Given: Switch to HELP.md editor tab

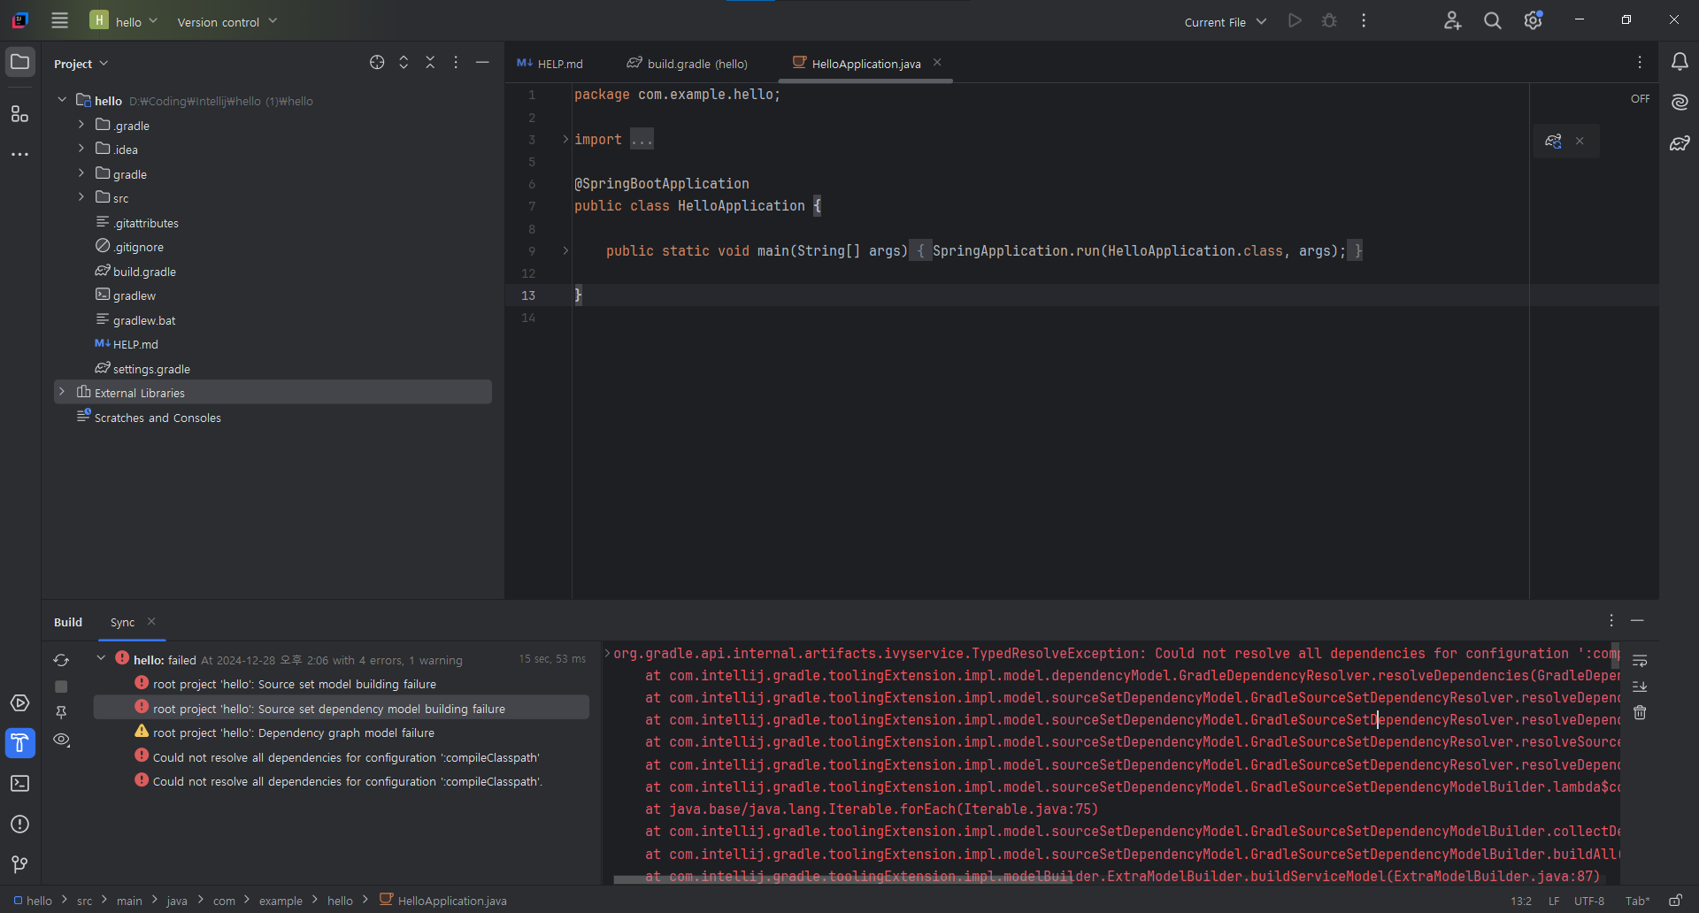Looking at the screenshot, I should click(x=550, y=64).
